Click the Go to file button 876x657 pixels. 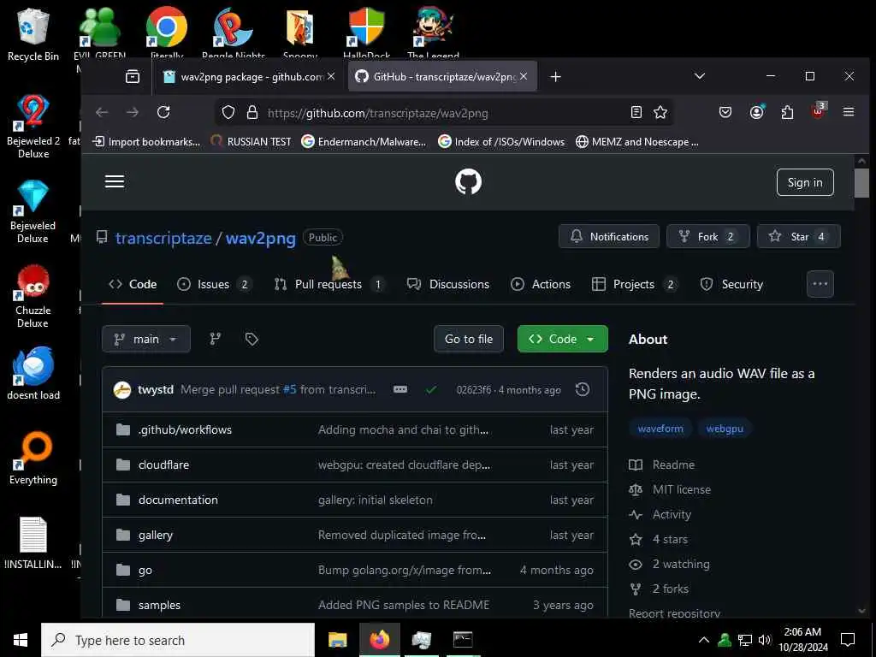469,339
